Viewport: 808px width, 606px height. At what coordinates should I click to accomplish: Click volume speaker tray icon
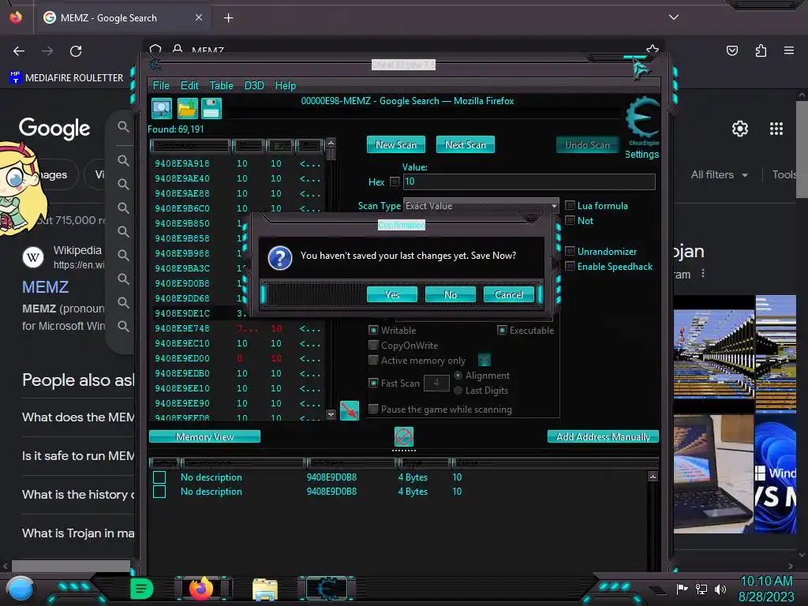coord(720,589)
